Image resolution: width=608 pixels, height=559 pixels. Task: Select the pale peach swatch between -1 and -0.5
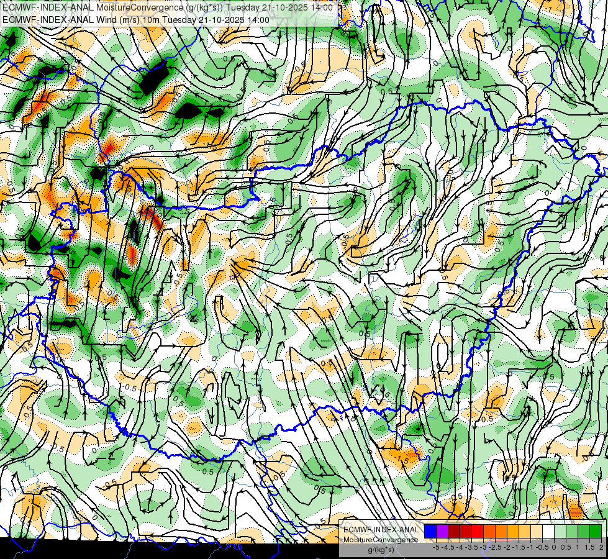[537, 532]
